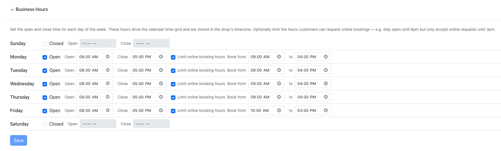Open time picker clock for Monday Open time
This screenshot has width=501, height=151.
pos(108,57)
